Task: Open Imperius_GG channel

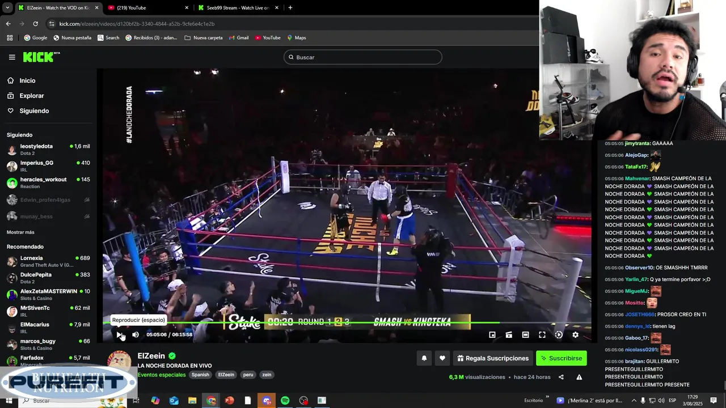Action: click(48, 166)
